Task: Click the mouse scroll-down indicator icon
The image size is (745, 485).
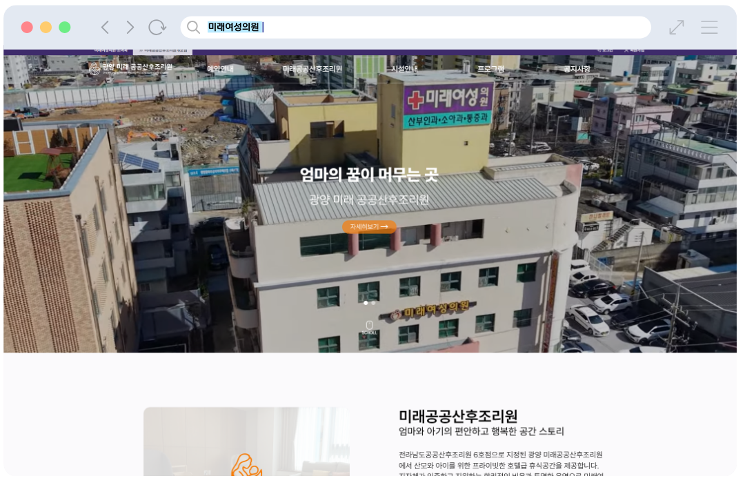Action: pos(369,327)
